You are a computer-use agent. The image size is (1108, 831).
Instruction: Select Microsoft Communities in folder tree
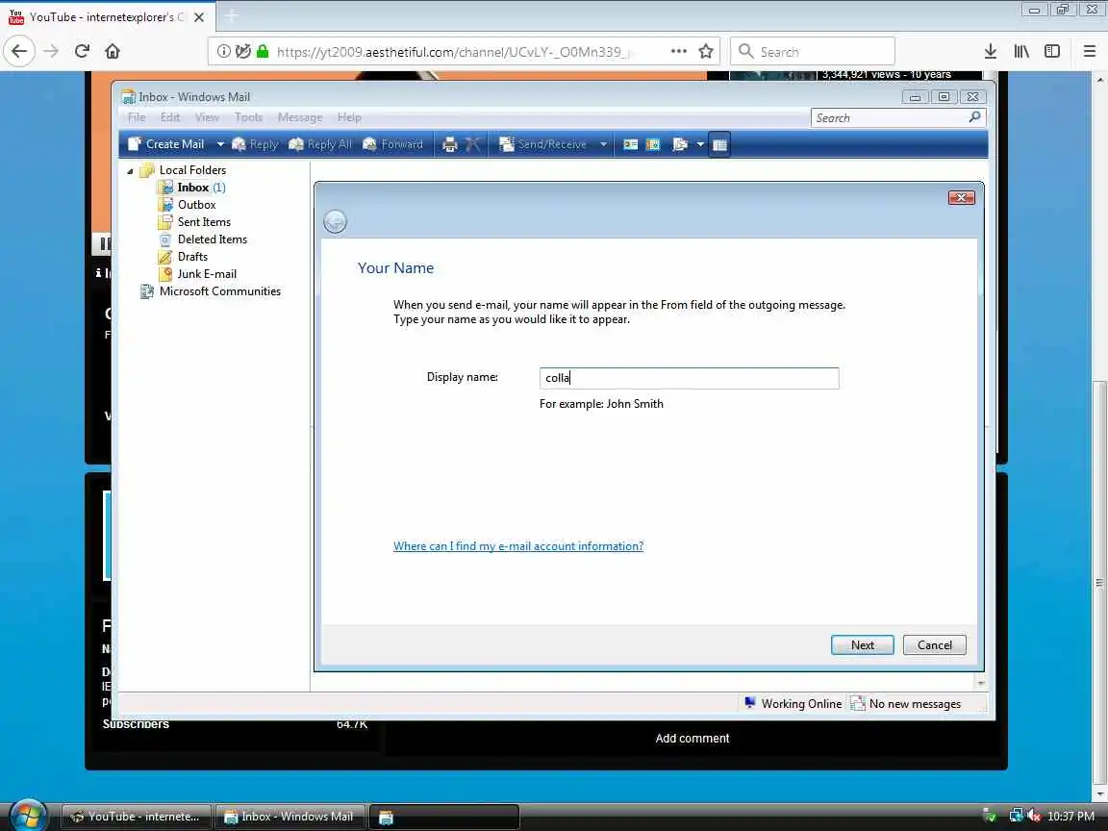pyautogui.click(x=219, y=291)
